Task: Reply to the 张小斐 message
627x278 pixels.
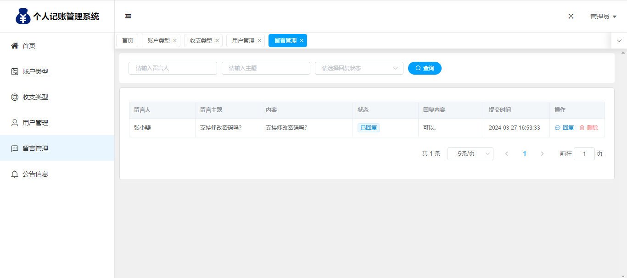Action: (x=565, y=128)
